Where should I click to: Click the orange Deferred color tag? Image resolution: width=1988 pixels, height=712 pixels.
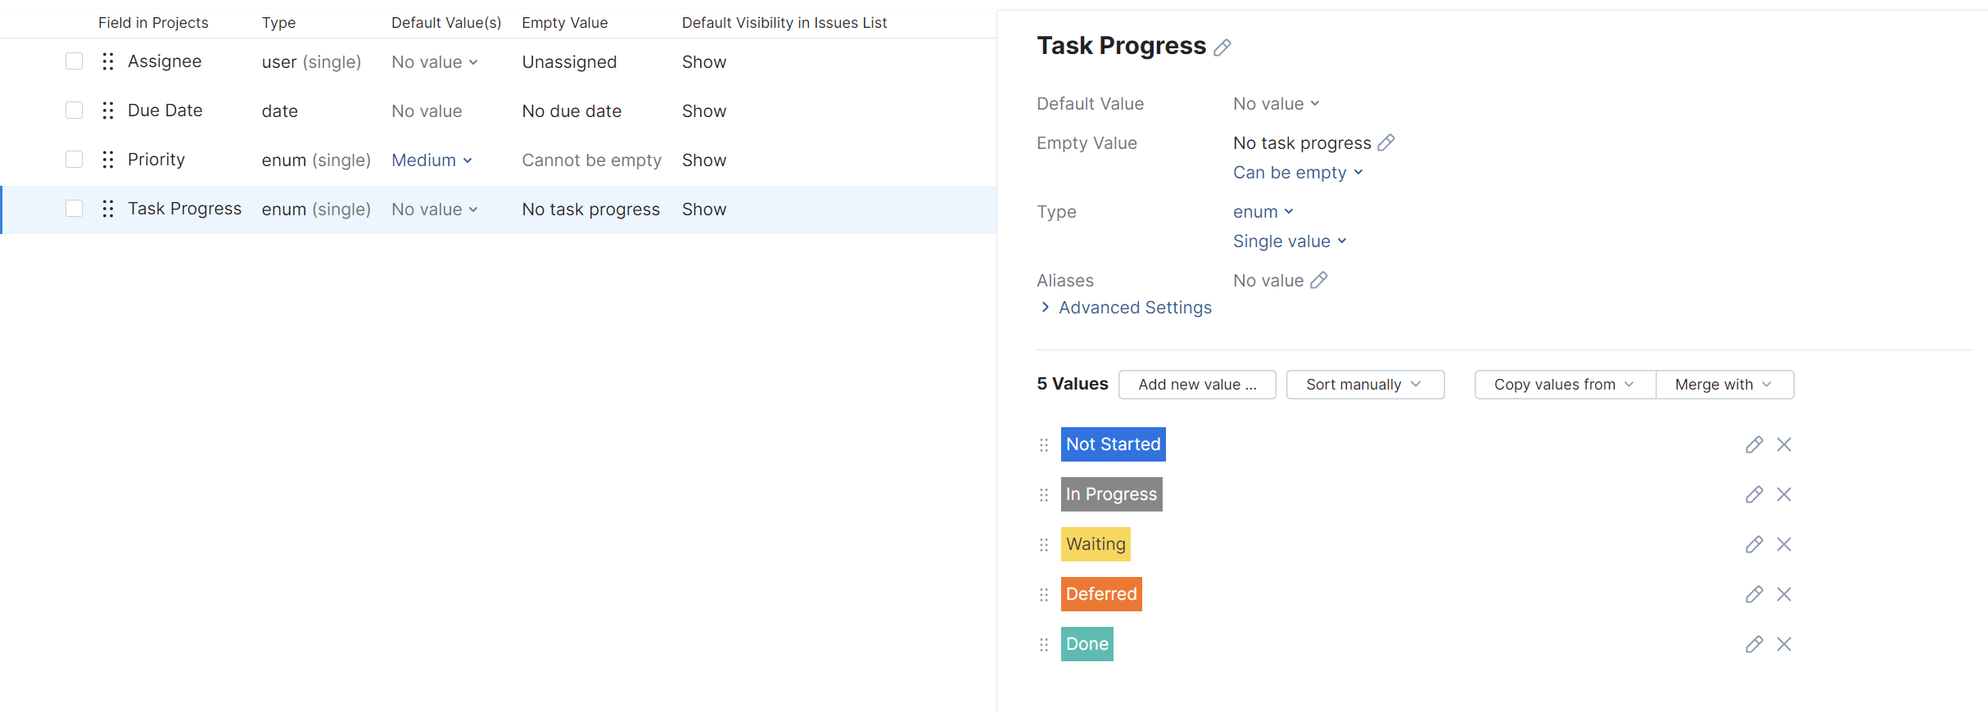tap(1100, 594)
